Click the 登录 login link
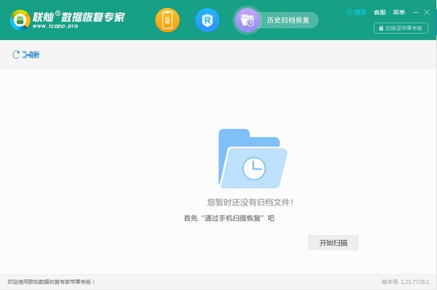Screen dimensions: 437x290 tap(356, 12)
